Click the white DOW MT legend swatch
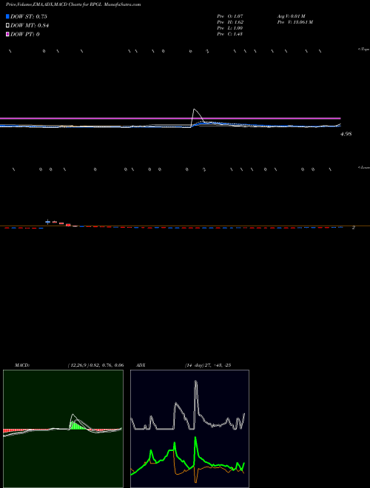370x488 pixels. [8, 26]
